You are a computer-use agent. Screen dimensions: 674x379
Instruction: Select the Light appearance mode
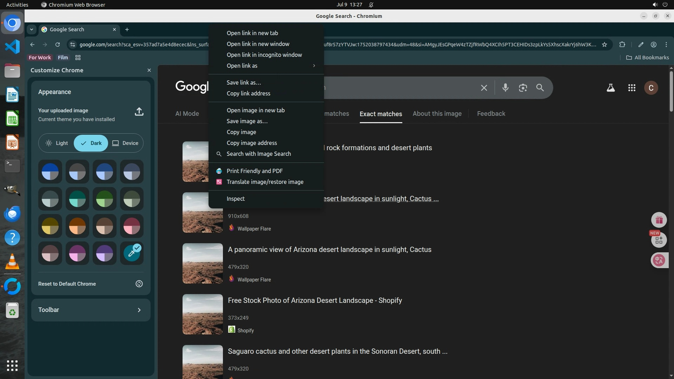(57, 143)
